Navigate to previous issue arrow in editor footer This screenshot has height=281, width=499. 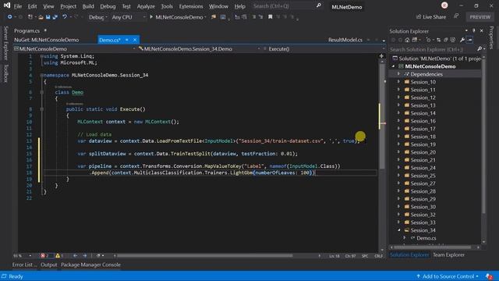(75, 255)
